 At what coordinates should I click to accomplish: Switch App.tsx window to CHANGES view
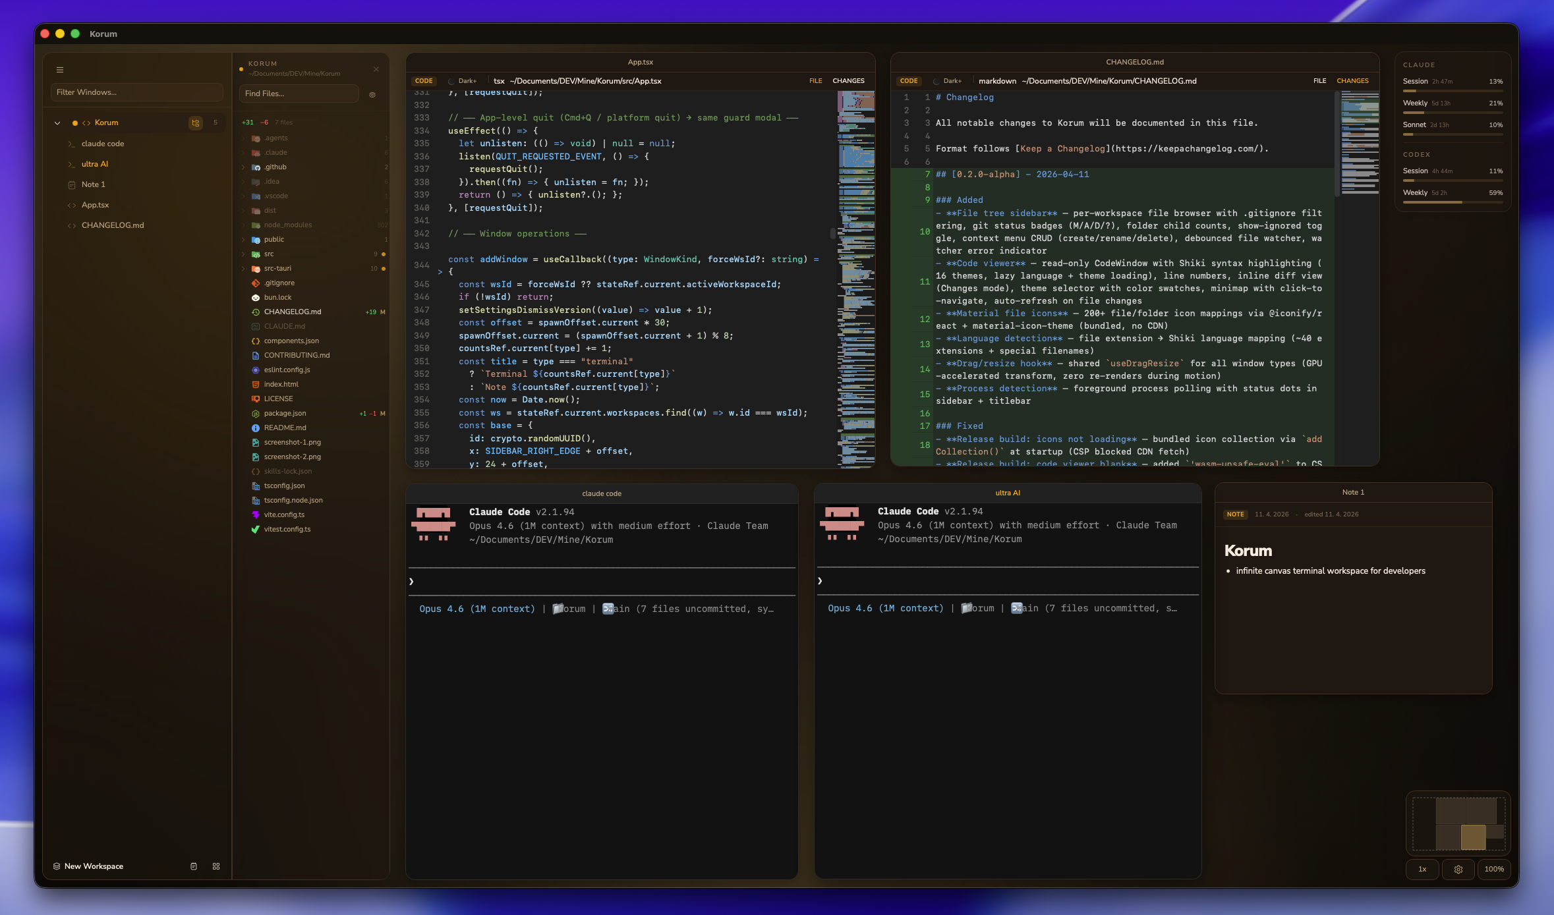pos(848,81)
